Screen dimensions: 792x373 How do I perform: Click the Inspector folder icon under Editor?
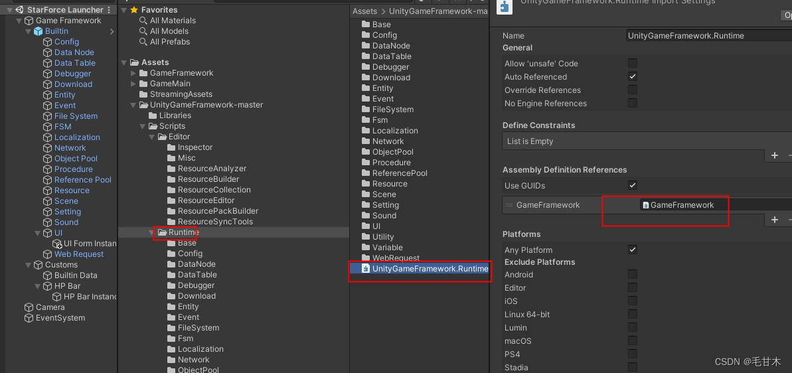pos(171,147)
